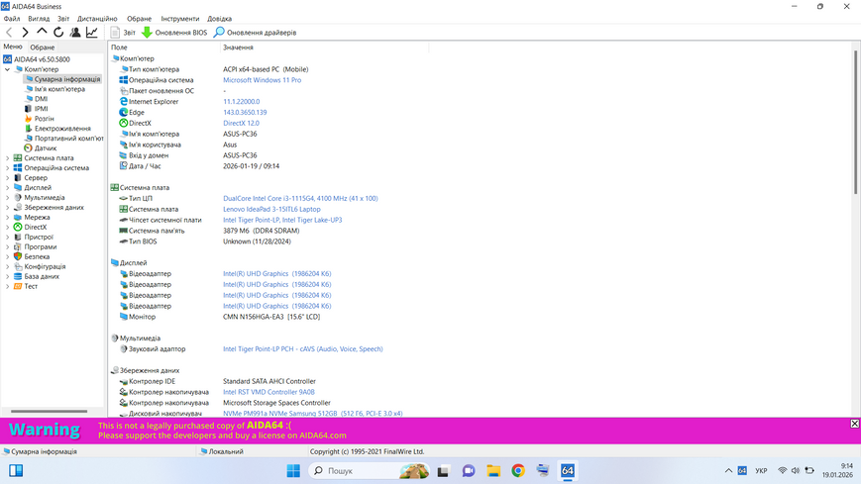Open the user management icon in the toolbar

(75, 33)
